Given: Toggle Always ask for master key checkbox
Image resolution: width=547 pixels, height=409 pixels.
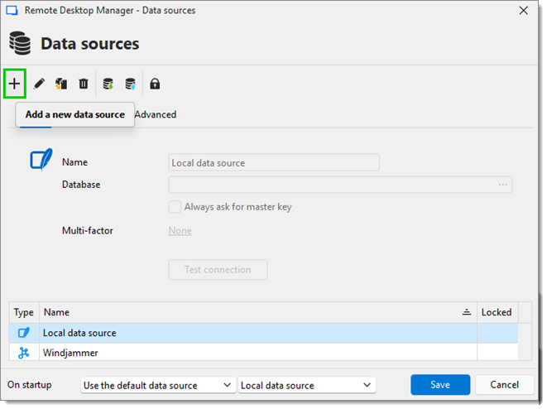Looking at the screenshot, I should click(x=175, y=207).
